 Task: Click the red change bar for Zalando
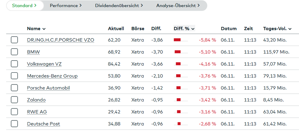tap(179, 100)
